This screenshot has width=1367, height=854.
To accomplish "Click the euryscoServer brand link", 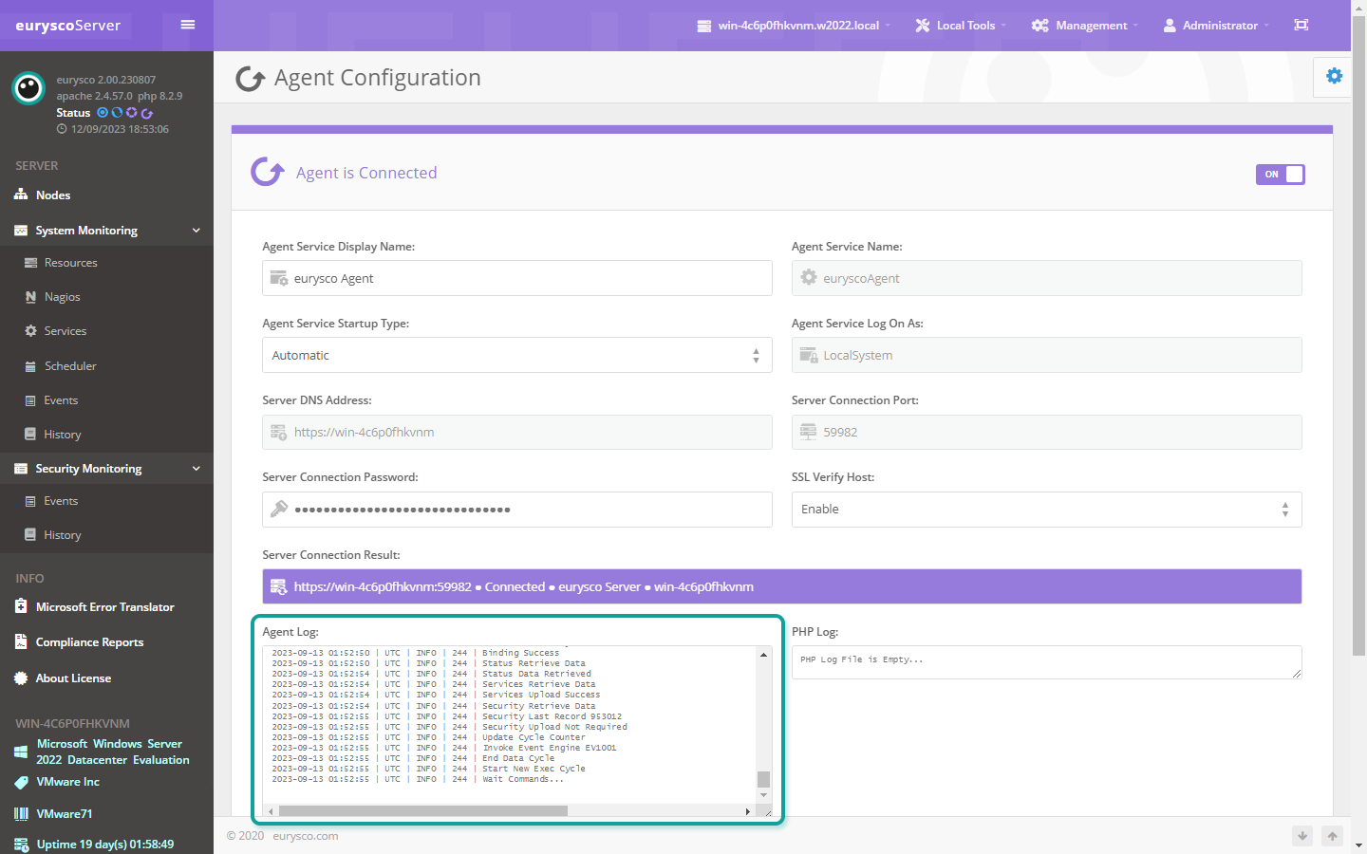I will point(68,26).
